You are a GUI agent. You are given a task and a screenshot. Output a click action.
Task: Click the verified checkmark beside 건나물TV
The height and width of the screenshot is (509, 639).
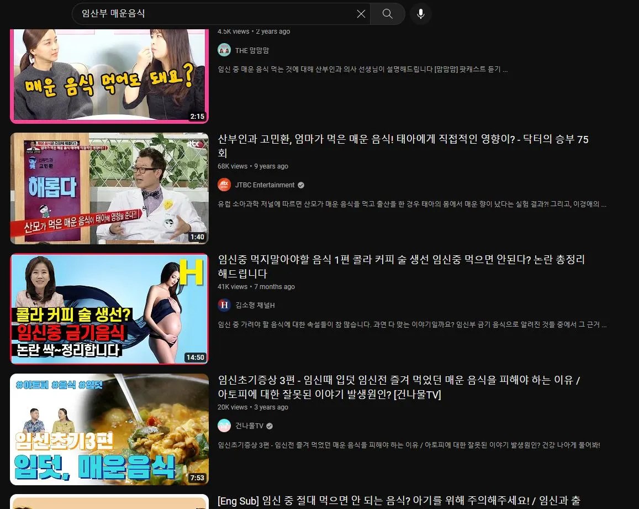pos(269,426)
